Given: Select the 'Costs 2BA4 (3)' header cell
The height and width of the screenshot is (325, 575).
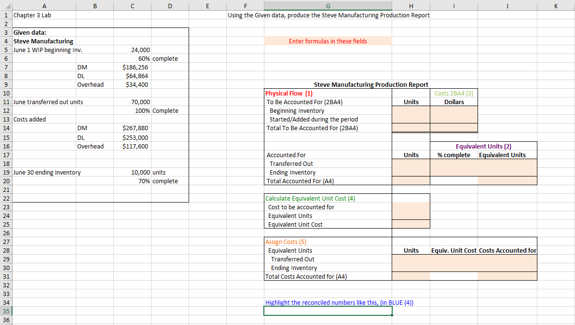Looking at the screenshot, I should [x=453, y=93].
